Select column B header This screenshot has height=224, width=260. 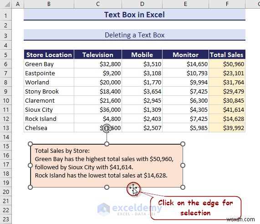coord(49,4)
